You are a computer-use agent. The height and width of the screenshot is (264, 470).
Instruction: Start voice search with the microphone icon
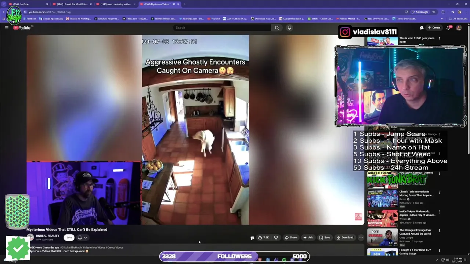point(289,27)
